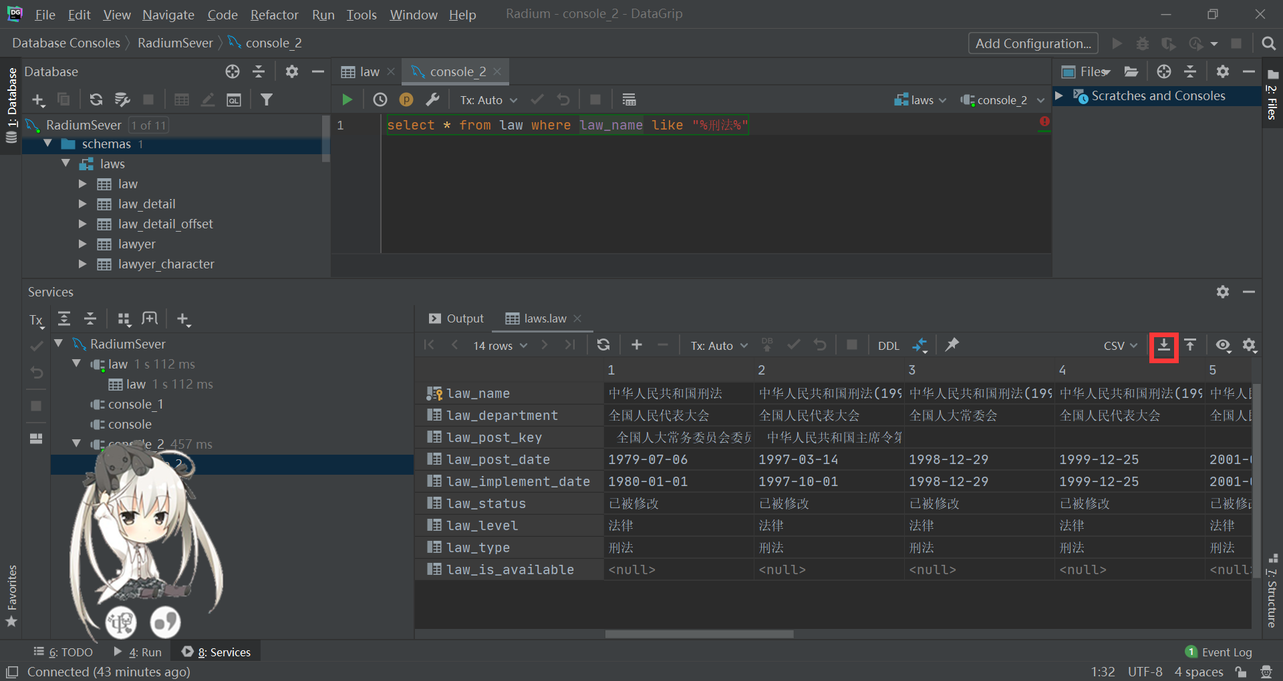Toggle the view eye icon in results
Screen dimensions: 1283x681
click(1223, 345)
